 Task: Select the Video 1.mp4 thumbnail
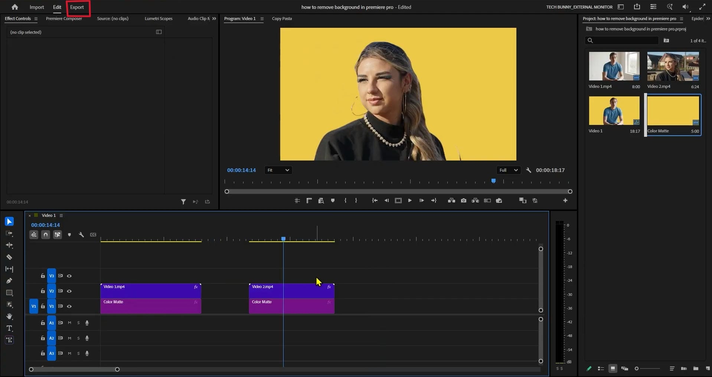click(x=614, y=66)
